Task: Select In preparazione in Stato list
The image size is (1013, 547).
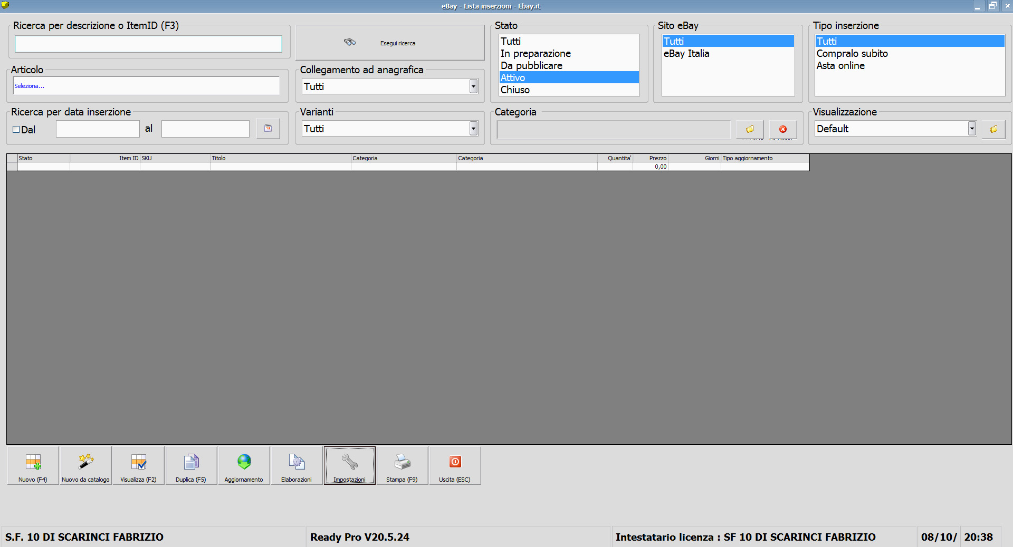Action: point(569,53)
